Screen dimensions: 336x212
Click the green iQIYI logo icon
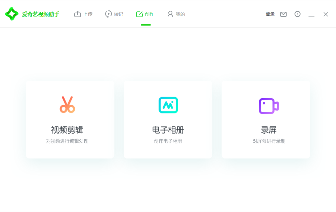[11, 14]
